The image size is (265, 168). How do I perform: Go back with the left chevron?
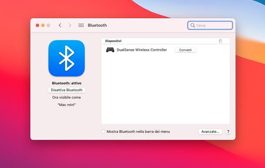(x=60, y=25)
